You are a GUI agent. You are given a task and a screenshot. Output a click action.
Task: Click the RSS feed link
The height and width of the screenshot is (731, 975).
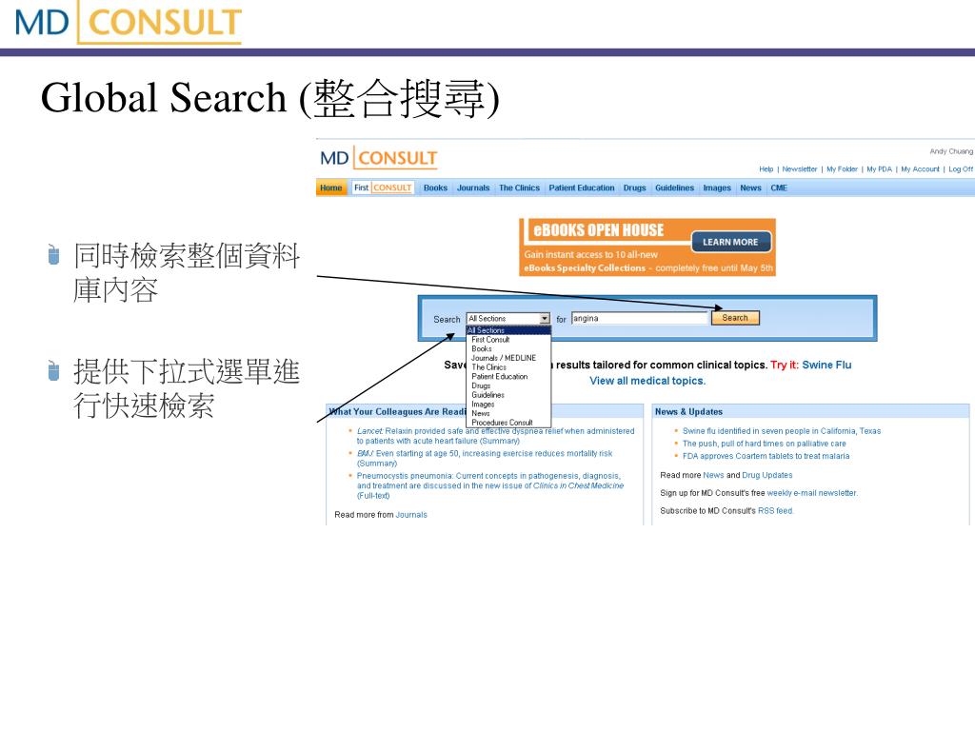tap(775, 511)
